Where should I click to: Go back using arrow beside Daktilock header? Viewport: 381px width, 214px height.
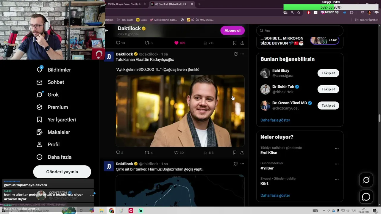107,30
